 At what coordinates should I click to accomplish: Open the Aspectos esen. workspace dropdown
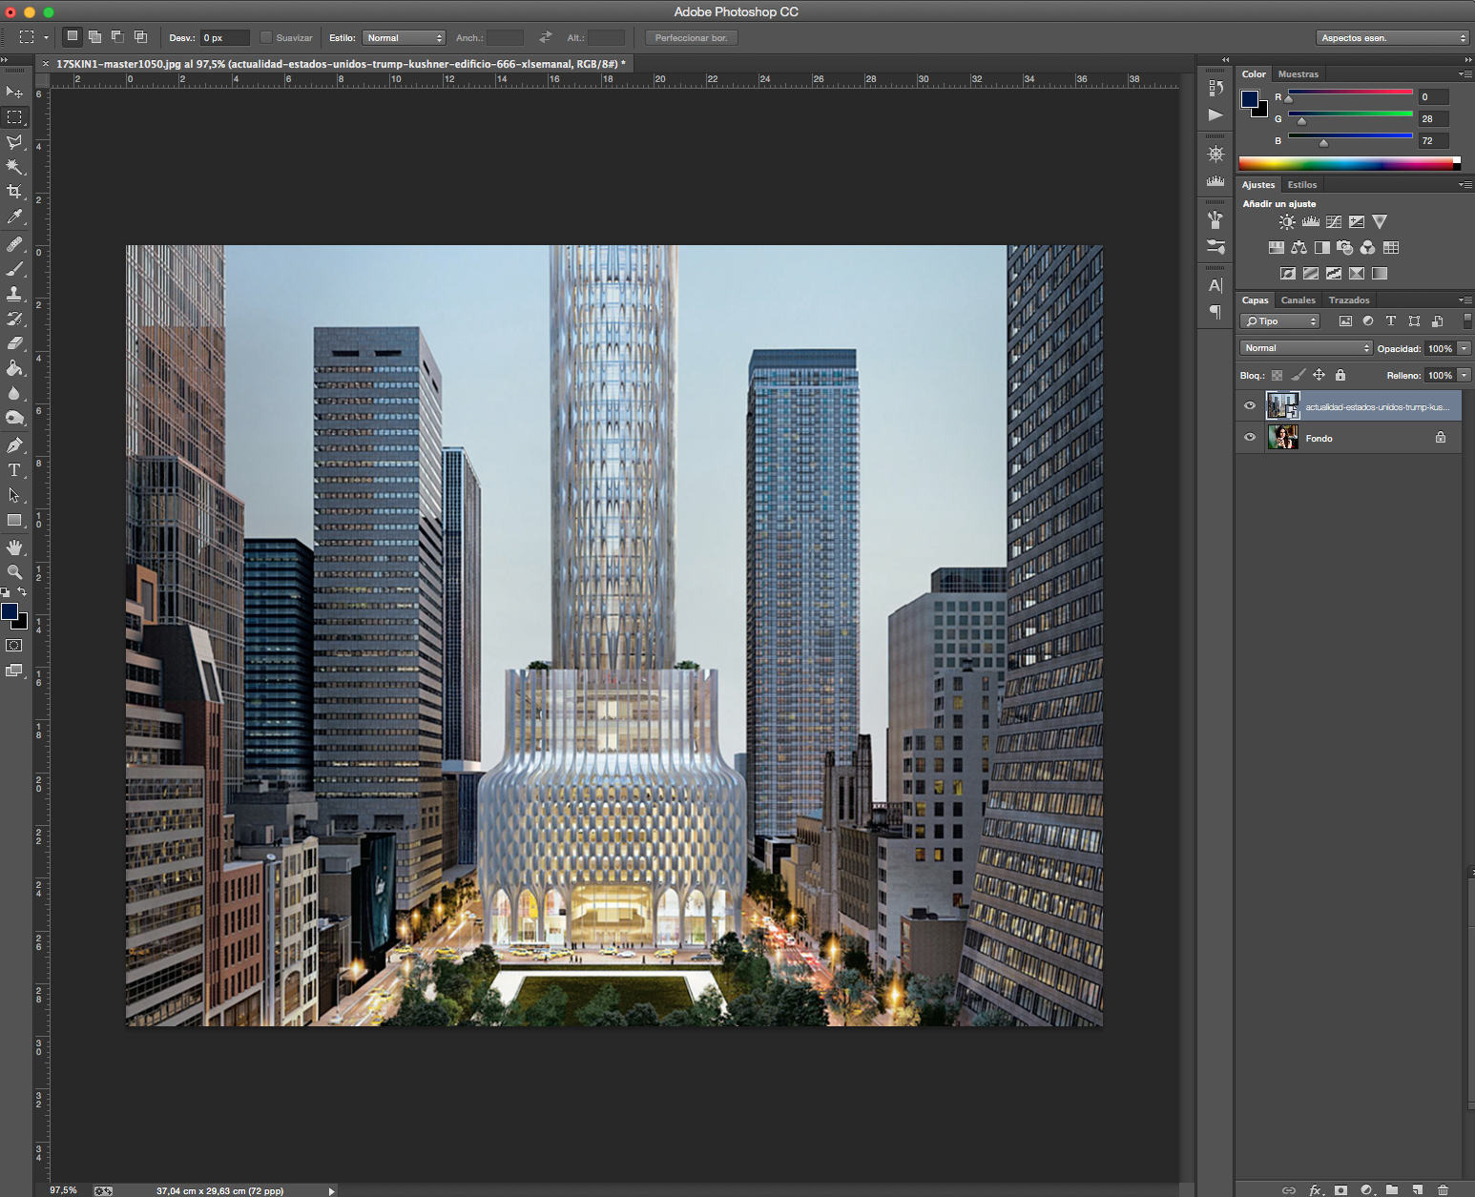pyautogui.click(x=1393, y=38)
